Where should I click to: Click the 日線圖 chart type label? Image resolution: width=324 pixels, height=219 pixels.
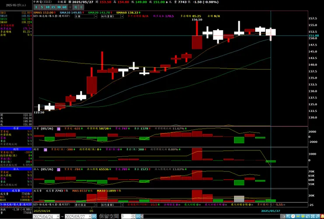[62, 2]
